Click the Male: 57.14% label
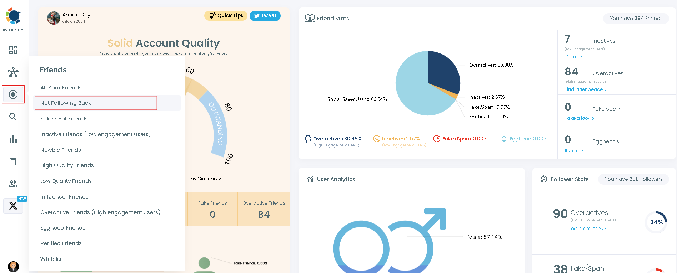 (x=485, y=237)
